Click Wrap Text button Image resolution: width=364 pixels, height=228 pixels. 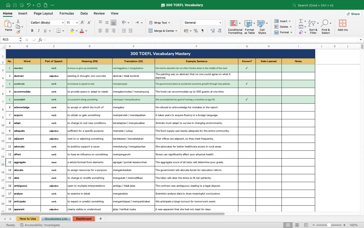tap(160, 22)
